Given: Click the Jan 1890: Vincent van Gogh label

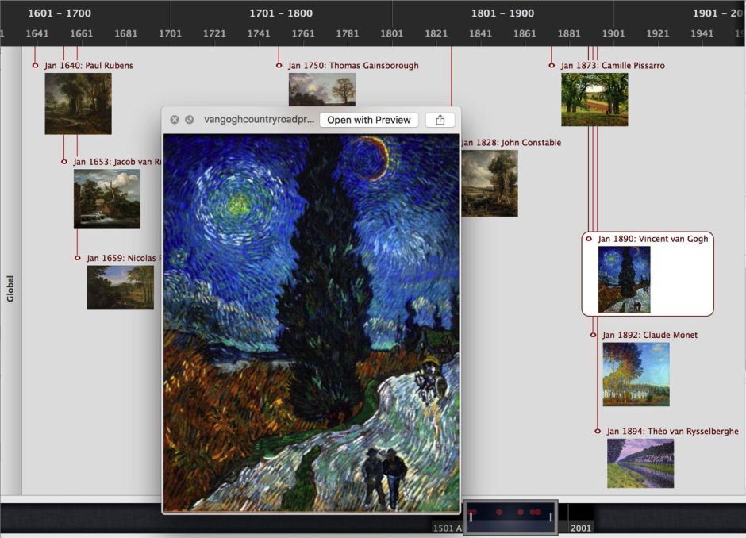Looking at the screenshot, I should [653, 239].
